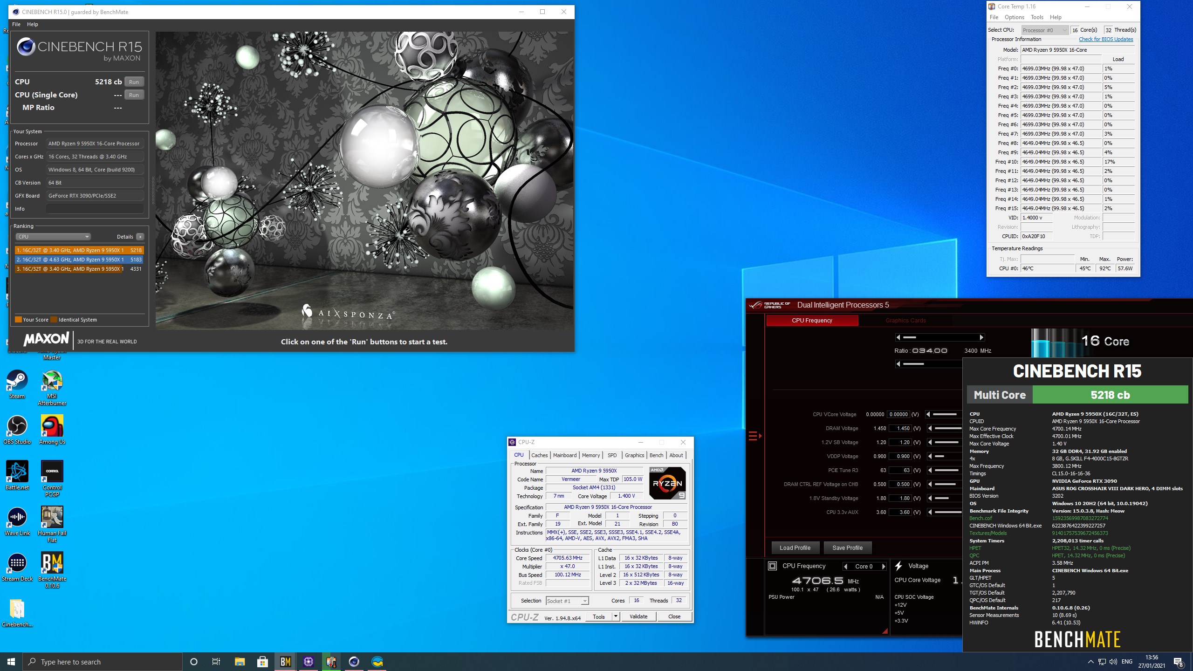
Task: Open Cortana from the taskbar
Action: tap(194, 662)
